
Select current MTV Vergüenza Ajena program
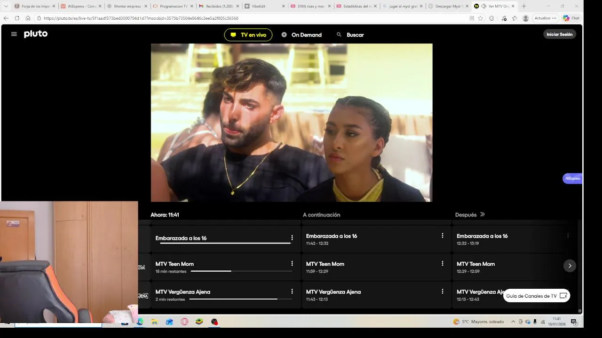pos(226,295)
